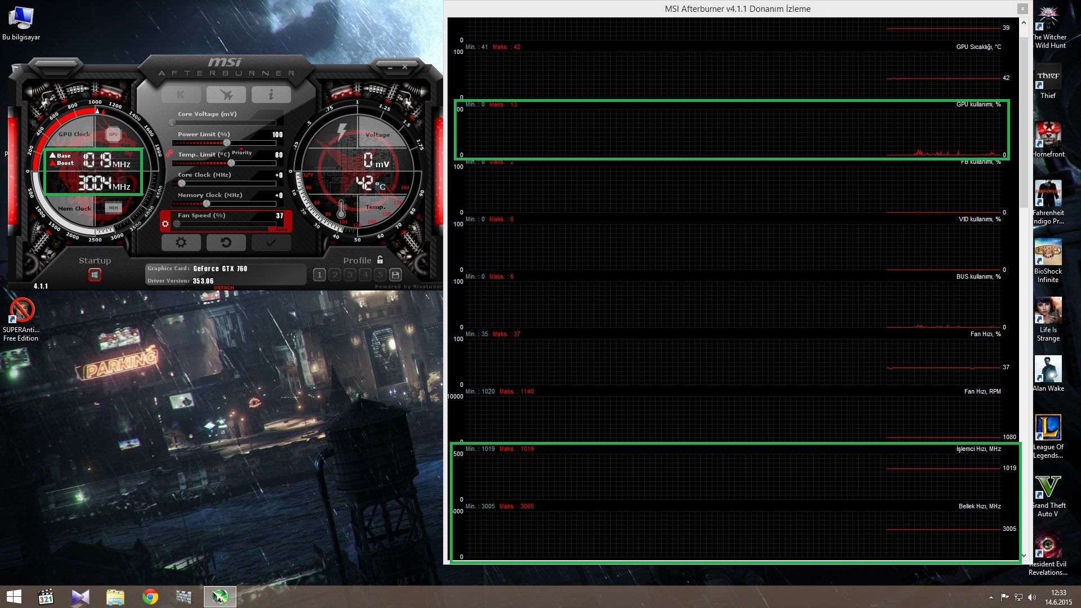Open the information i button
The width and height of the screenshot is (1081, 608).
click(x=271, y=95)
